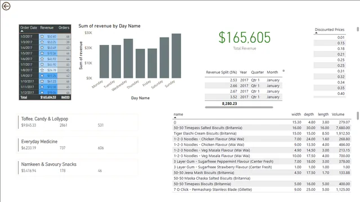Sort products by the length column

(x=323, y=114)
